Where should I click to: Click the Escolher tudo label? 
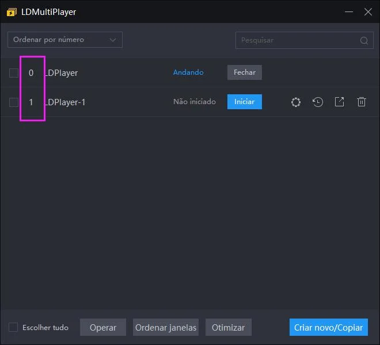(45, 328)
